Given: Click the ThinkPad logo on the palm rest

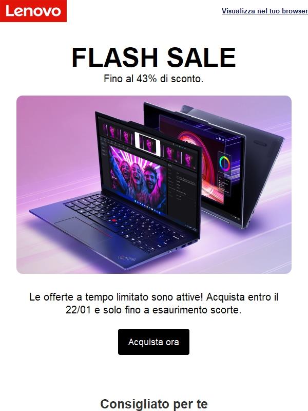Looking at the screenshot, I should click(x=126, y=258).
